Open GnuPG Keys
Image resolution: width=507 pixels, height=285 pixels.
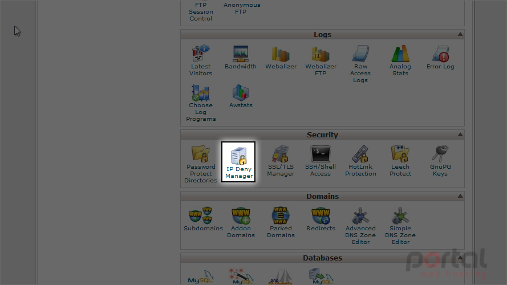coord(440,161)
